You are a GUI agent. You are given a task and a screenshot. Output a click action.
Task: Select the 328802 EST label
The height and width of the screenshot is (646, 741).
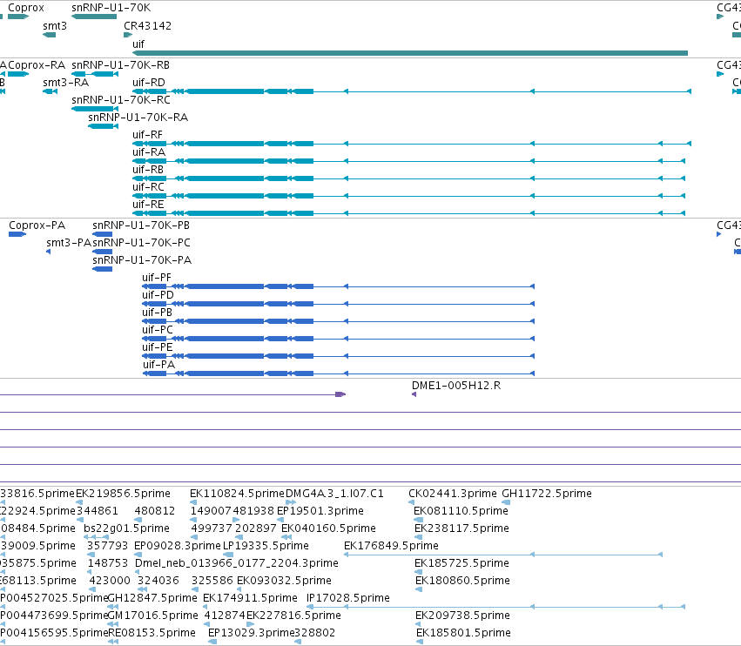point(314,633)
